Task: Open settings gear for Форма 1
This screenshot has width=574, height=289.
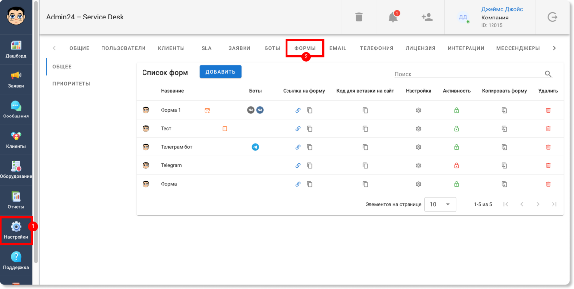Action: tap(418, 110)
